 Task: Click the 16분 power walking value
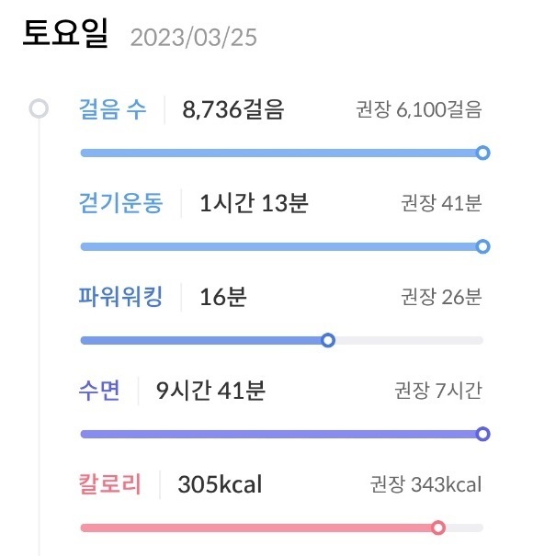tap(223, 297)
